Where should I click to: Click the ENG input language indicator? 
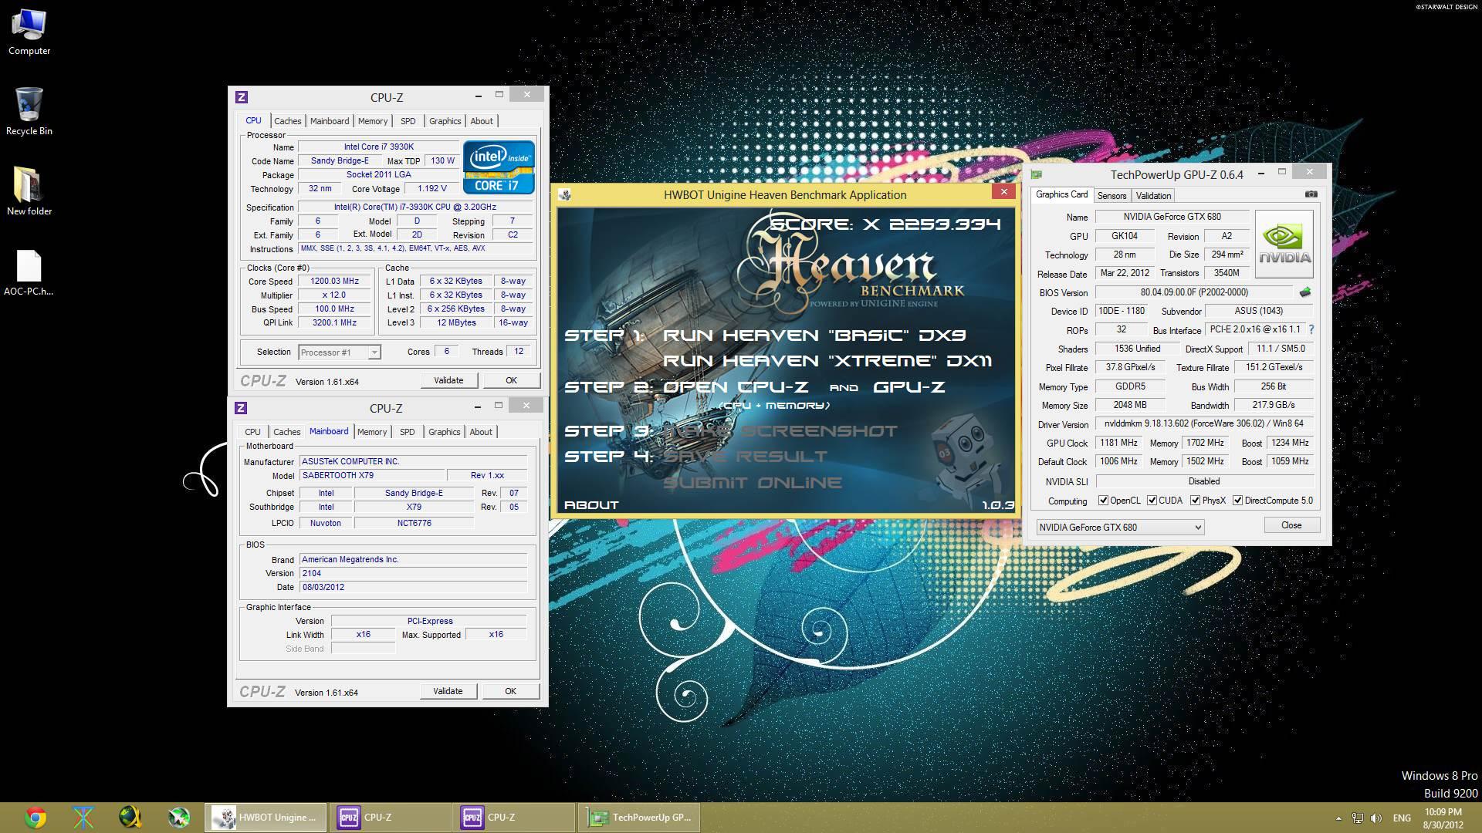[1402, 818]
